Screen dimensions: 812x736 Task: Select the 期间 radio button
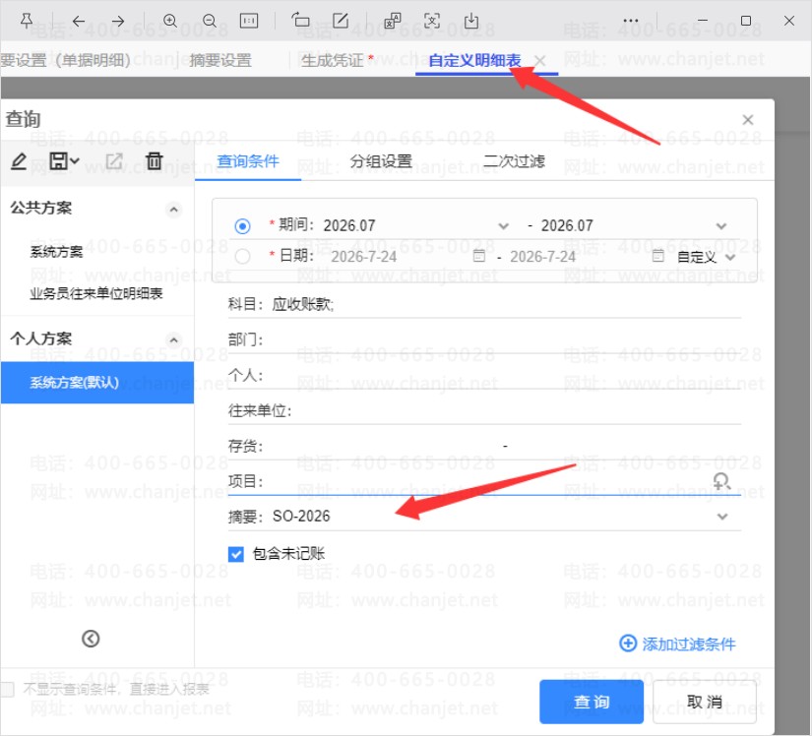point(242,226)
